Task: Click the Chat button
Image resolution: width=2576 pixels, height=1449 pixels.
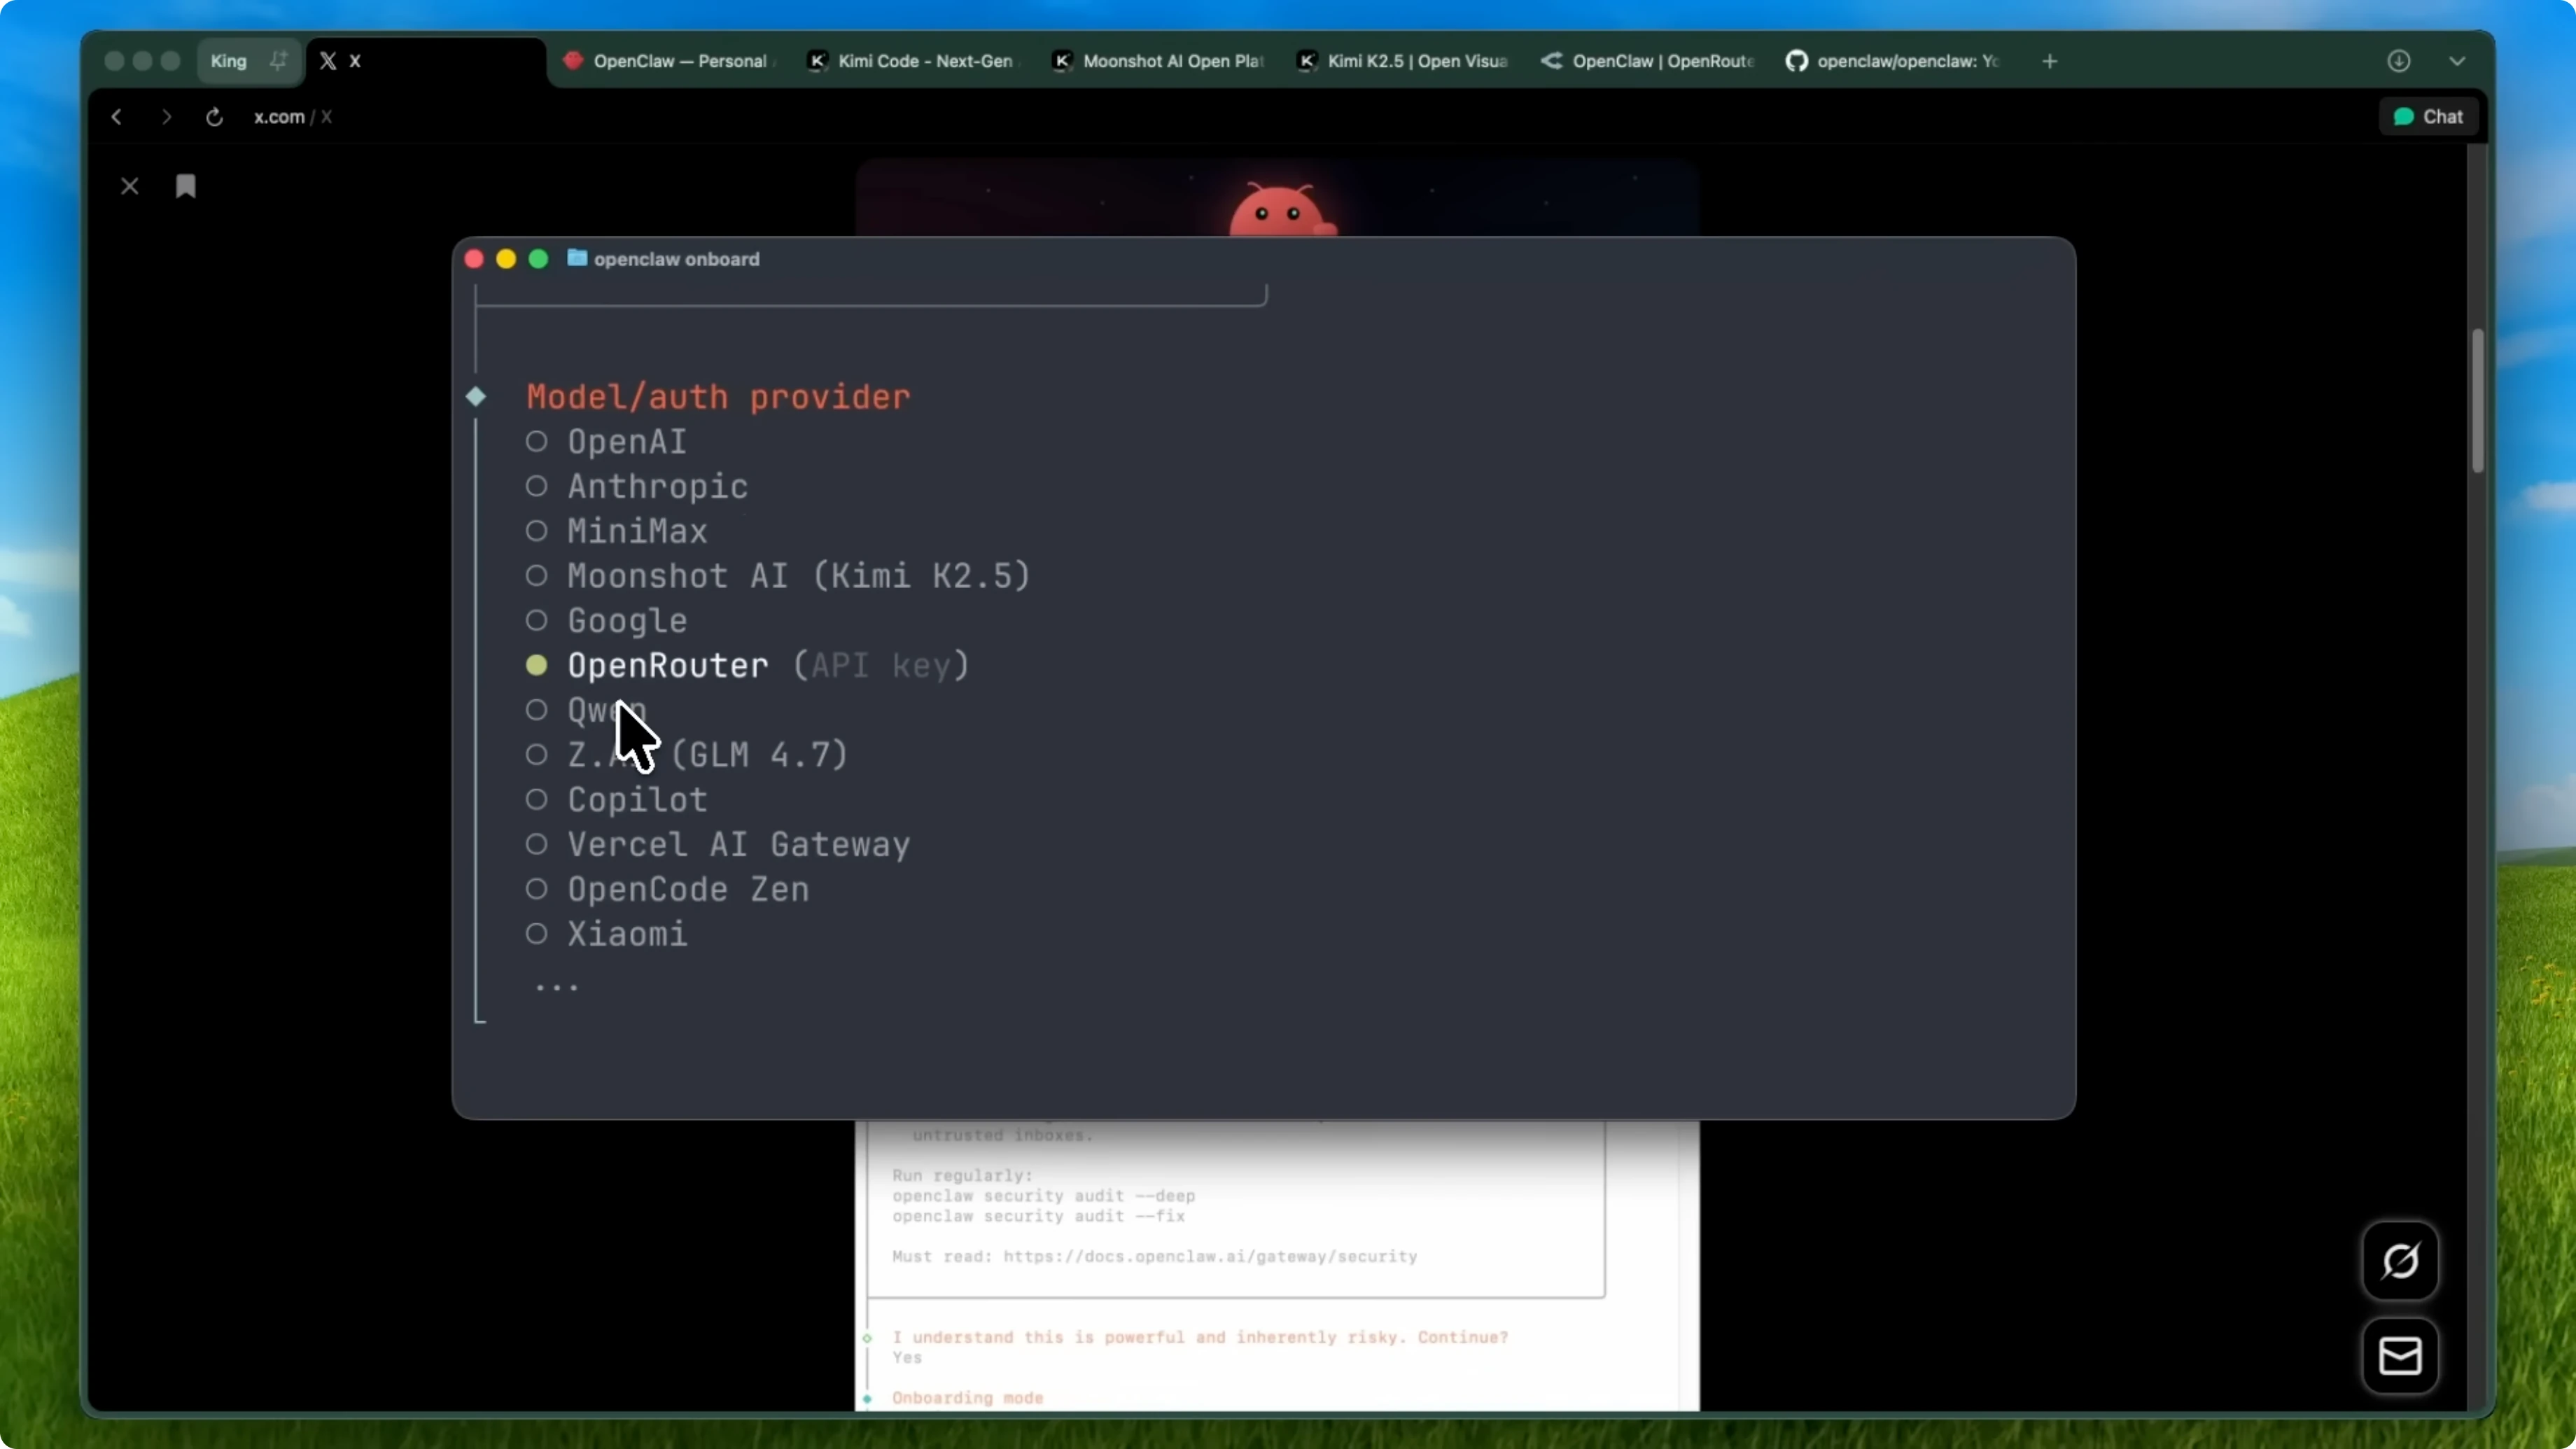Action: pyautogui.click(x=2428, y=116)
